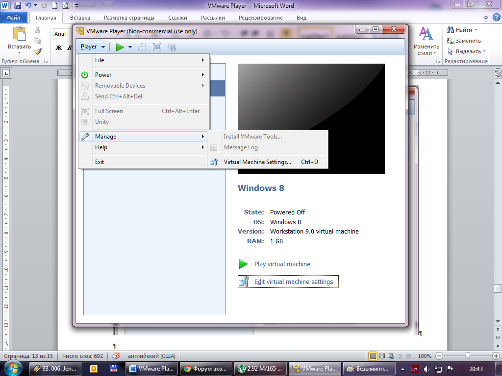Screen dimensions: 502x376
Task: Open the Player menu dropdown
Action: pyautogui.click(x=93, y=47)
